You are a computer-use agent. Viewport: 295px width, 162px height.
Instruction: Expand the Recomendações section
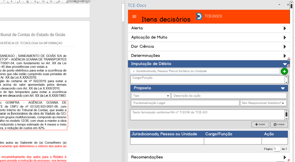pos(285,157)
